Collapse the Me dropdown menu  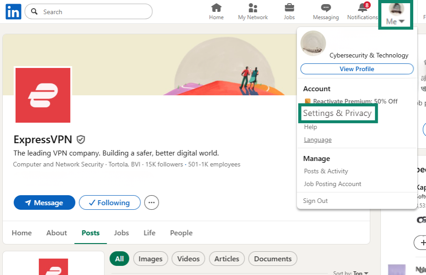pyautogui.click(x=395, y=14)
